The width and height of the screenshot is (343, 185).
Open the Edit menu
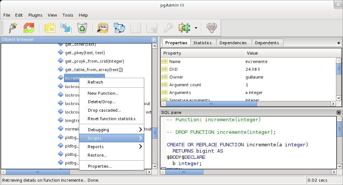tap(19, 15)
